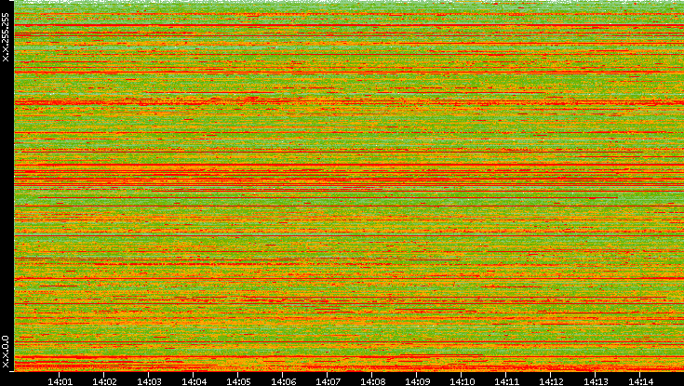
Task: Select the 14:02 time marker
Action: tap(104, 380)
